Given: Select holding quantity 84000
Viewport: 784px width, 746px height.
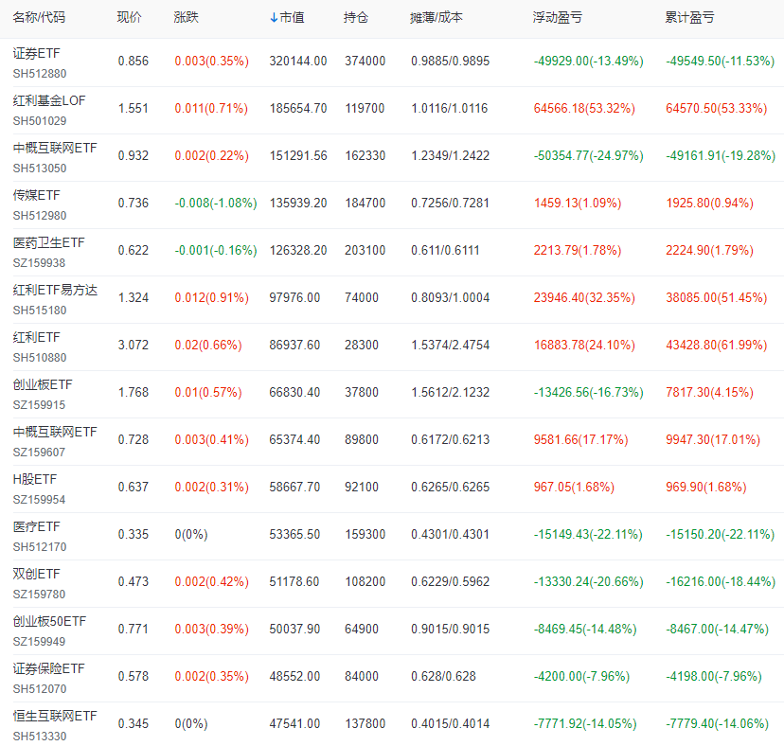Looking at the screenshot, I should click(362, 677).
